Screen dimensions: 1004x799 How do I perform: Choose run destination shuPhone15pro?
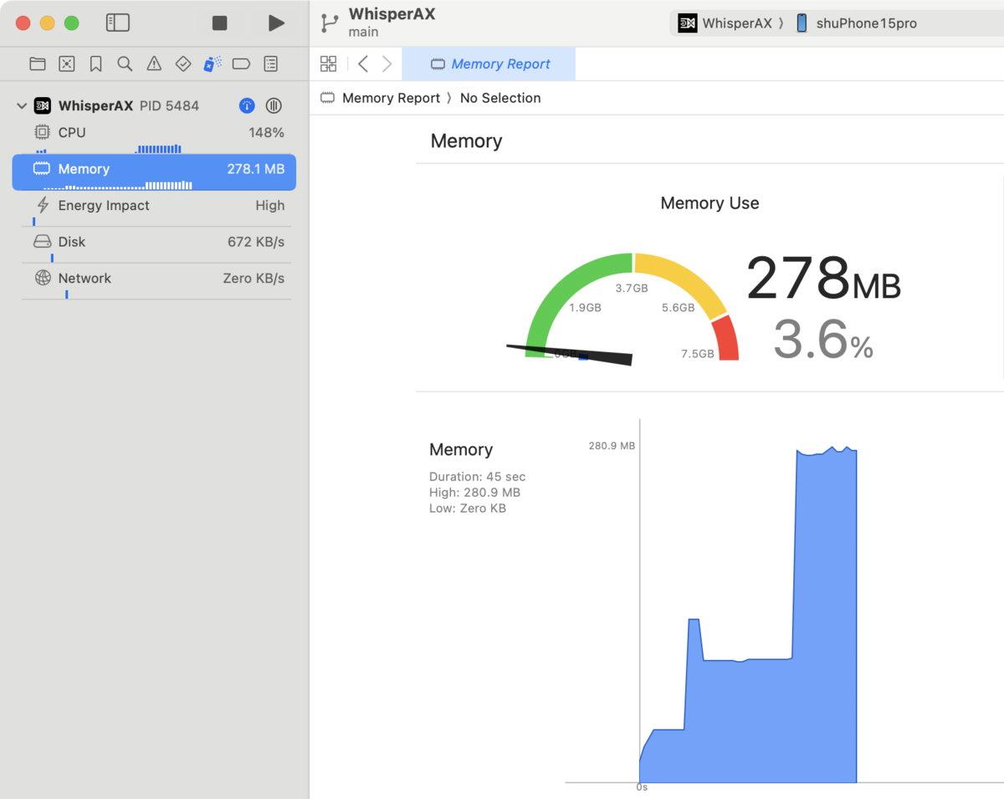856,23
